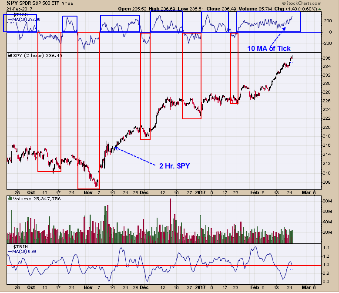Click the Open 235.52 value
Image resolution: width=339 pixels, height=293 pixels.
tap(132, 9)
